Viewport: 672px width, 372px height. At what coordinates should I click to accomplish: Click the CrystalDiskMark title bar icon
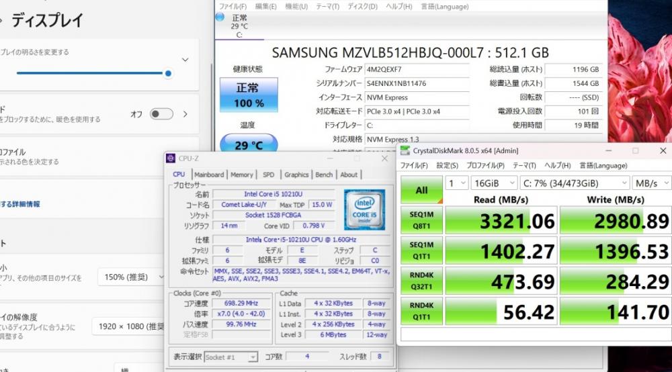point(405,150)
